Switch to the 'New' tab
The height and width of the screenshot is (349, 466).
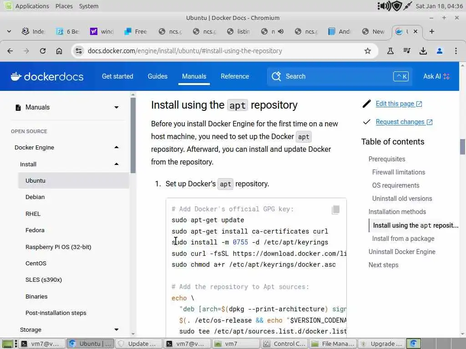point(374,31)
